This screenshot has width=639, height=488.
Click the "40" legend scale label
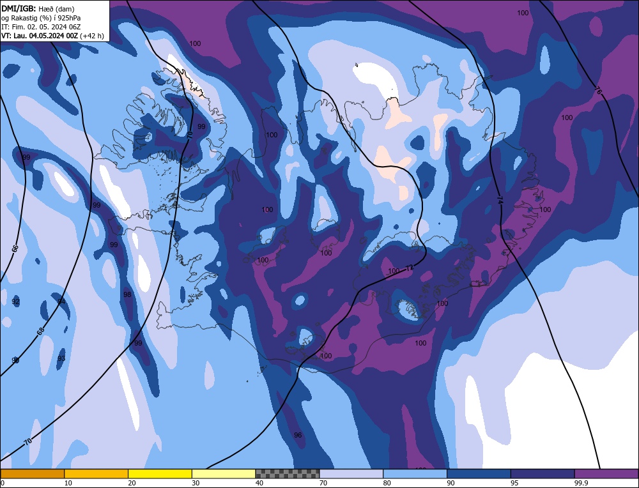point(259,483)
